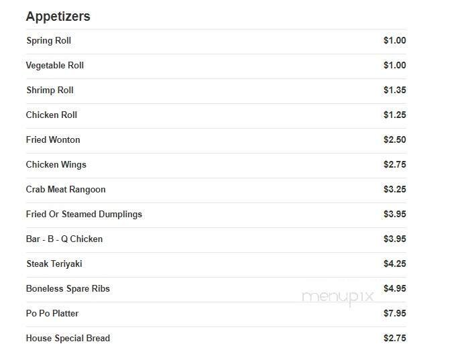Choose the Bar - B - Q Chicken item
Image resolution: width=458 pixels, height=352 pixels.
[64, 239]
